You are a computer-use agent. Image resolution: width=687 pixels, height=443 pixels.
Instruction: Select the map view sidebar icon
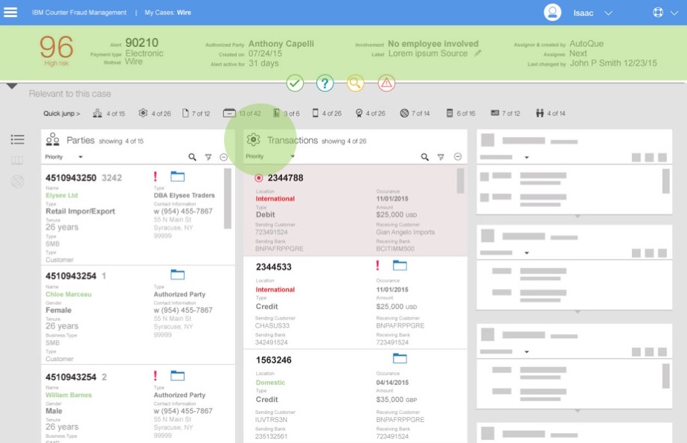pos(17,160)
